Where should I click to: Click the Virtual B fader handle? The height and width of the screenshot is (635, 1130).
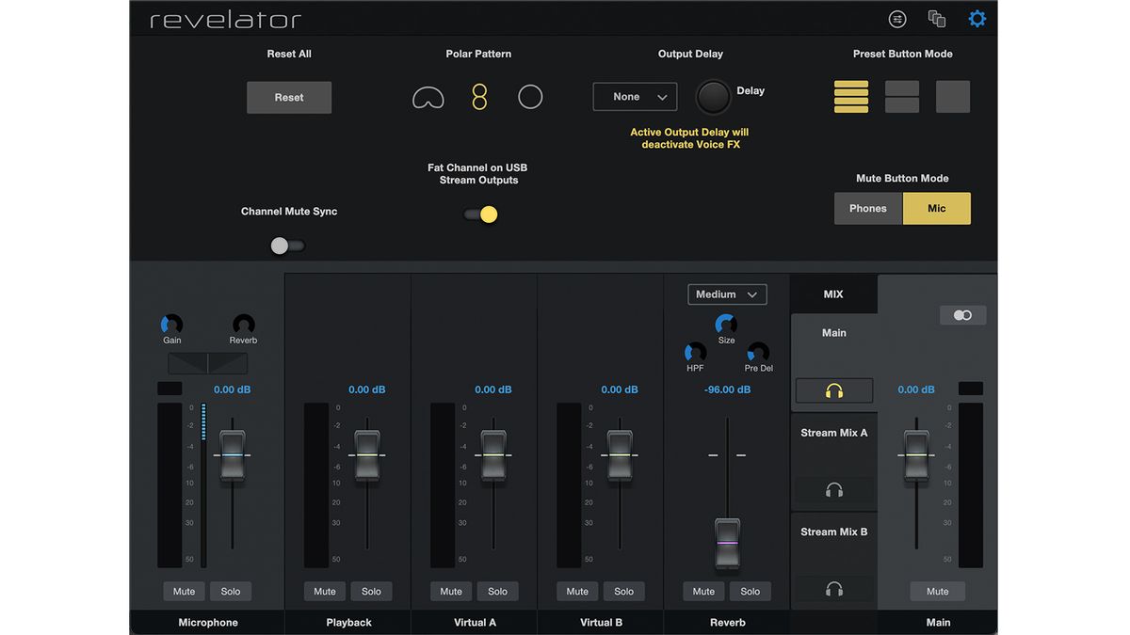tap(620, 455)
